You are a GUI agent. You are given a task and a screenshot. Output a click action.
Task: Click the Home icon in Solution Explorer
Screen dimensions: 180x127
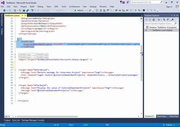pyautogui.click(x=154, y=20)
